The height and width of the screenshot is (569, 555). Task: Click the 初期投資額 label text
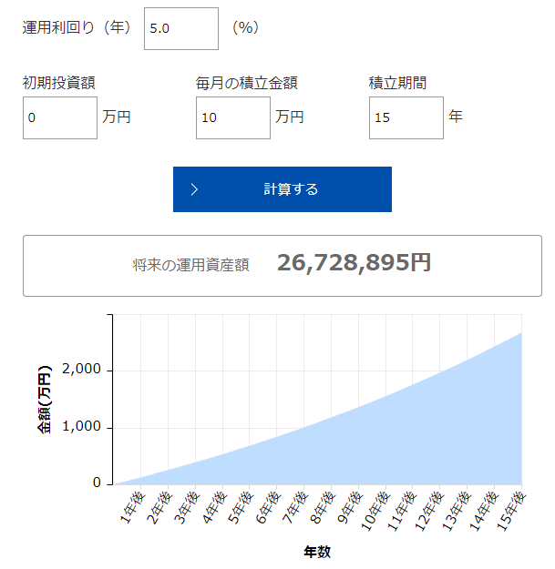click(x=59, y=83)
